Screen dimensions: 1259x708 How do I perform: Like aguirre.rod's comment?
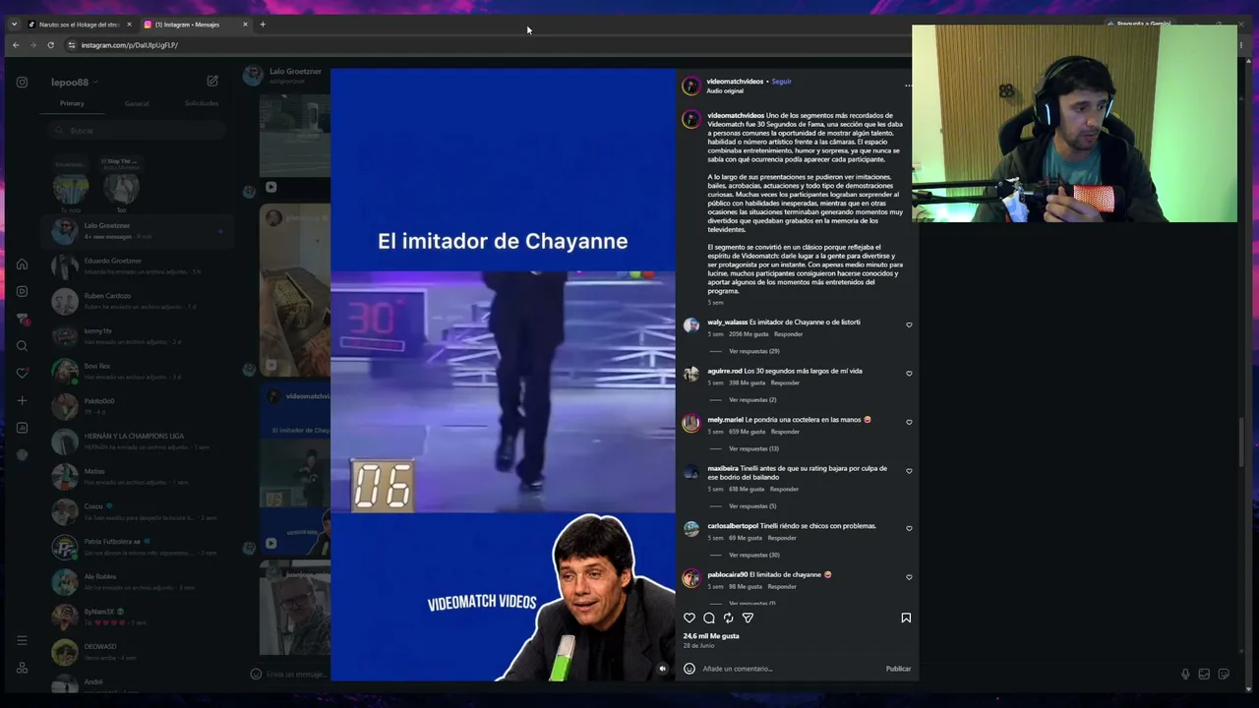909,374
